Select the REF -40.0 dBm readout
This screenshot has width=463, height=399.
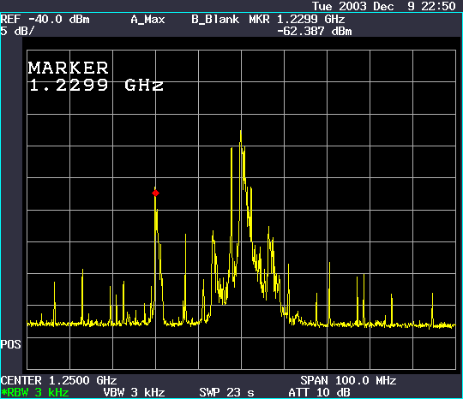point(45,20)
